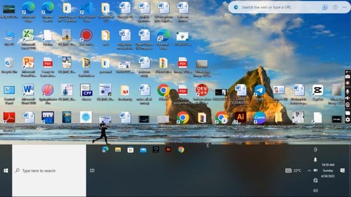Launch Telegram from the desktop
The width and height of the screenshot is (351, 197).
pos(259,92)
